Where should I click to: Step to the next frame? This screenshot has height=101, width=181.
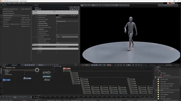click(132, 65)
